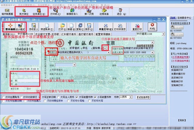Enable 打印付款银行 checkbox
This screenshot has height=130, width=194.
tap(21, 97)
